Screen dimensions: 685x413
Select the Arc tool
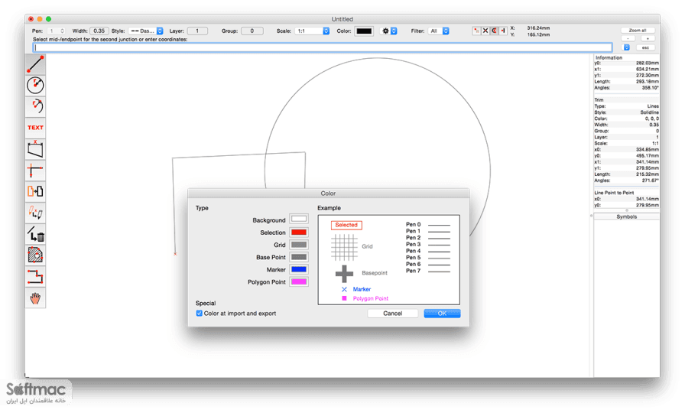point(35,106)
